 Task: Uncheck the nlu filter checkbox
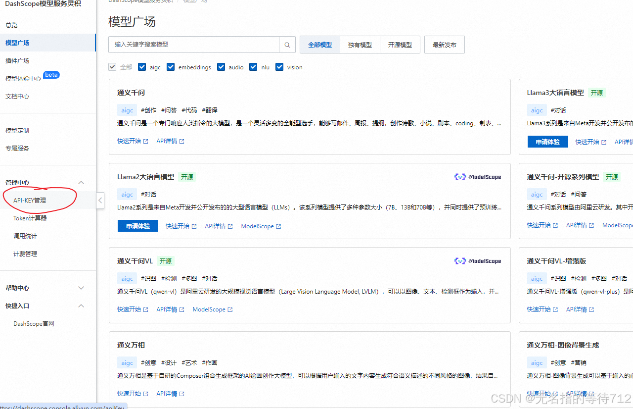pyautogui.click(x=253, y=67)
